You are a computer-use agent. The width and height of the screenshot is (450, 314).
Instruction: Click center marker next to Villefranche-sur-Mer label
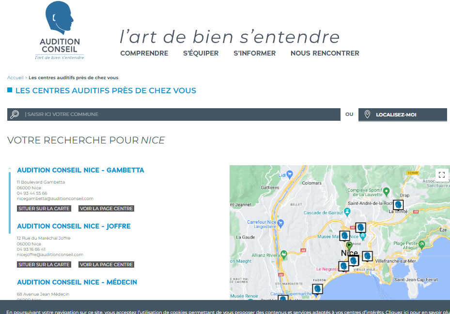click(367, 256)
